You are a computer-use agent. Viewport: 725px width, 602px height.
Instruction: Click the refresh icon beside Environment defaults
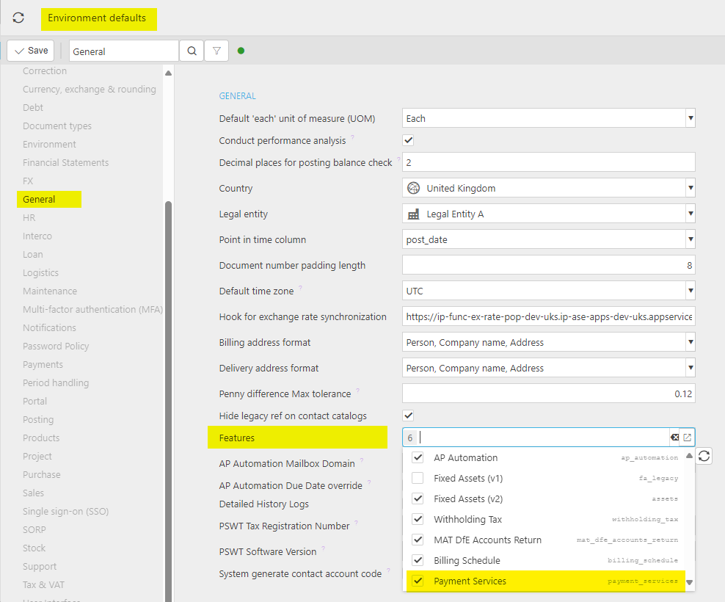tap(18, 18)
